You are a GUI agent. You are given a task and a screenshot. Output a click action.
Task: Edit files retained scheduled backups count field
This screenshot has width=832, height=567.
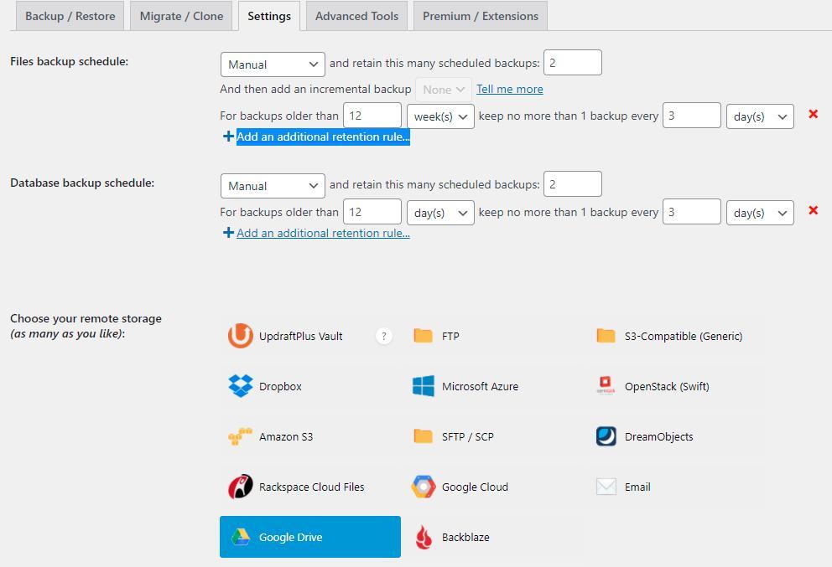(x=573, y=63)
